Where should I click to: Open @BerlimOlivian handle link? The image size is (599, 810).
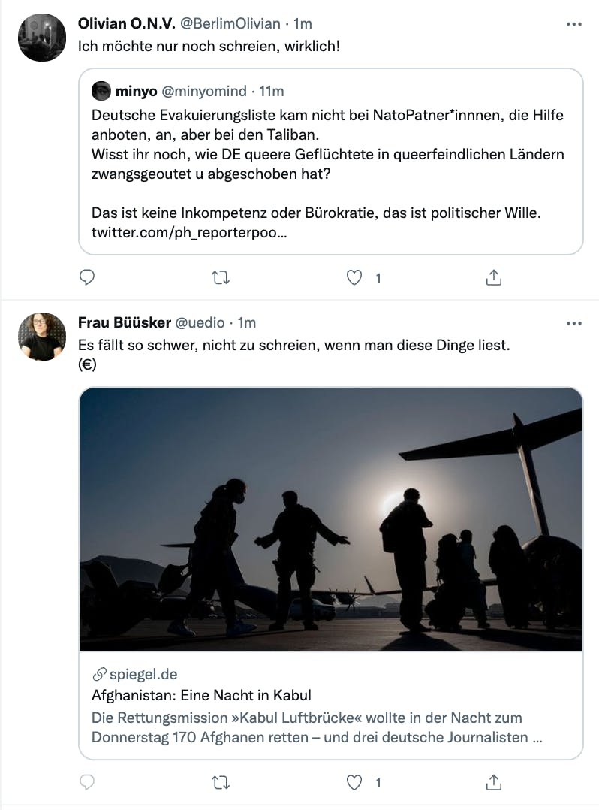pos(230,24)
